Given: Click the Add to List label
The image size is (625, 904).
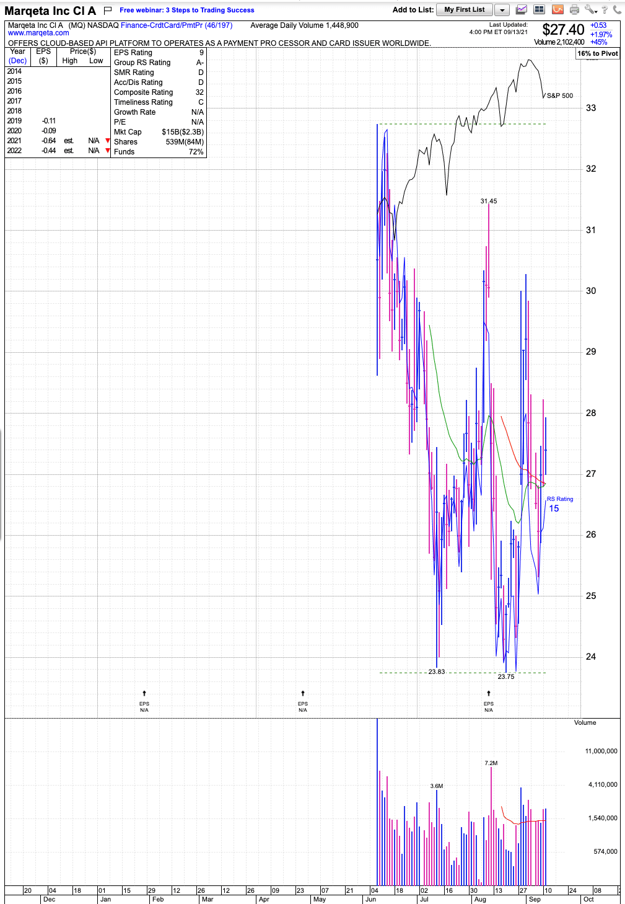Looking at the screenshot, I should point(413,10).
